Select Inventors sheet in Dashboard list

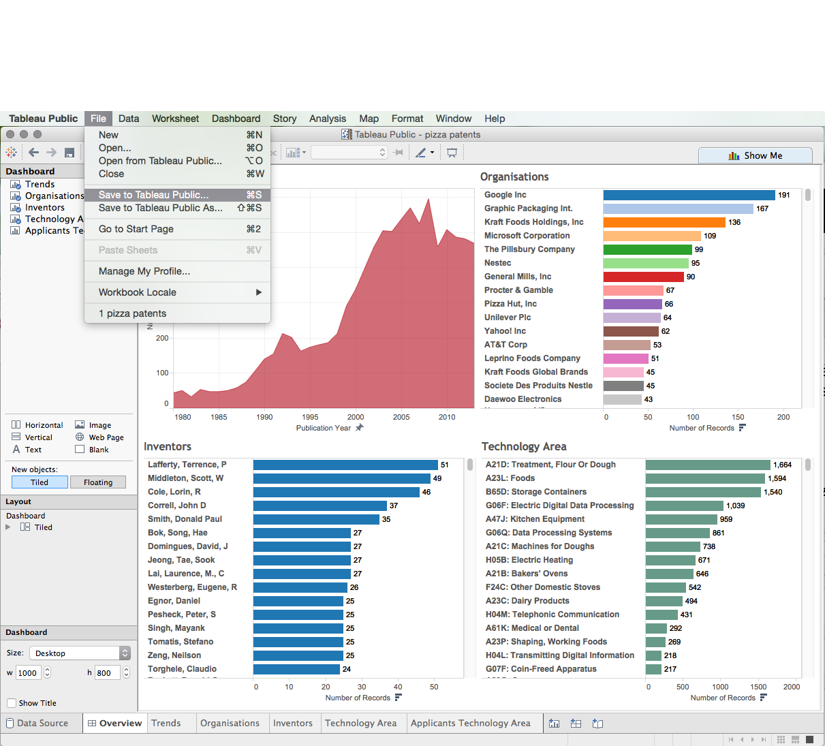(x=45, y=208)
